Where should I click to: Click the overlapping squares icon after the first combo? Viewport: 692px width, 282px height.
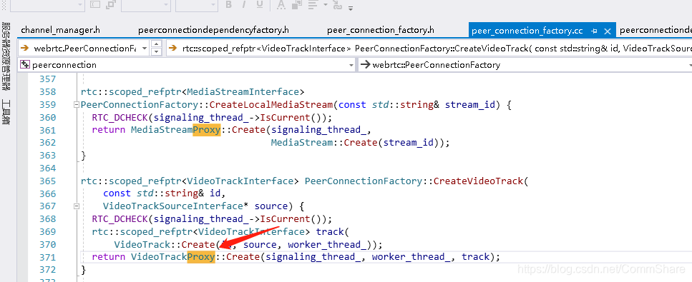click(111, 5)
